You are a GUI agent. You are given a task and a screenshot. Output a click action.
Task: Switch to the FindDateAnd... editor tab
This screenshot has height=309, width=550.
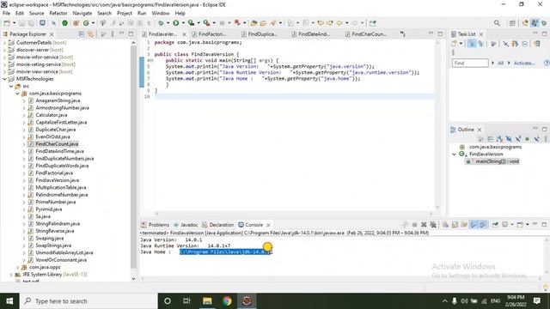314,34
